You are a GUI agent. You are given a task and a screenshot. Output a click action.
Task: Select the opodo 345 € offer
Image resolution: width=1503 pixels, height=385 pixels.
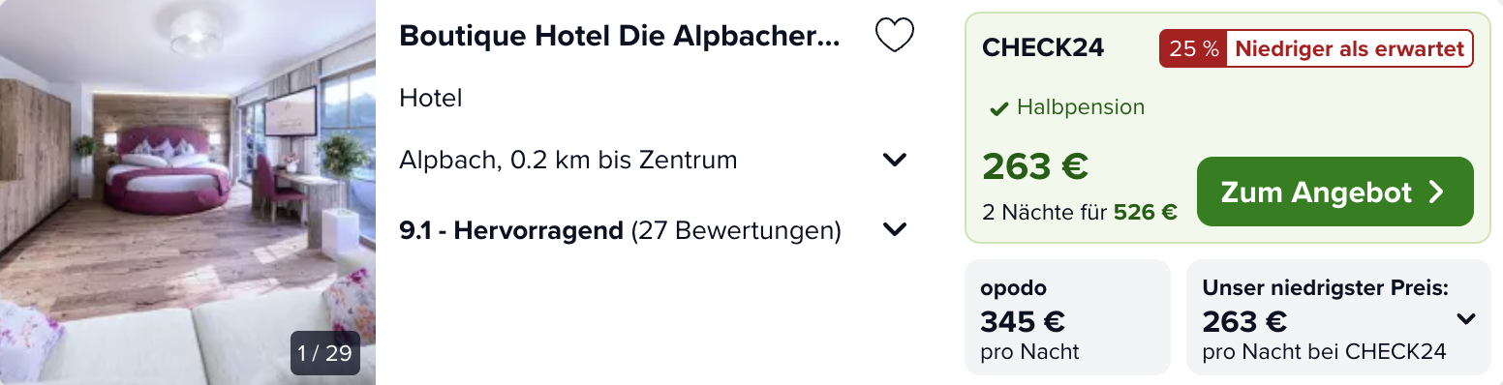(x=1067, y=317)
